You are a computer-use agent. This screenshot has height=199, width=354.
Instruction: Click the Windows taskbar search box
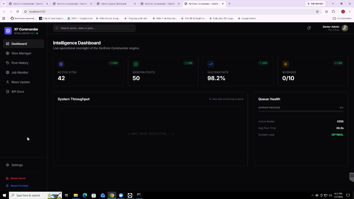coord(35,196)
